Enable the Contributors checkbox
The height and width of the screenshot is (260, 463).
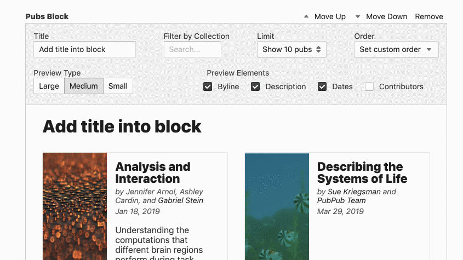(x=369, y=86)
